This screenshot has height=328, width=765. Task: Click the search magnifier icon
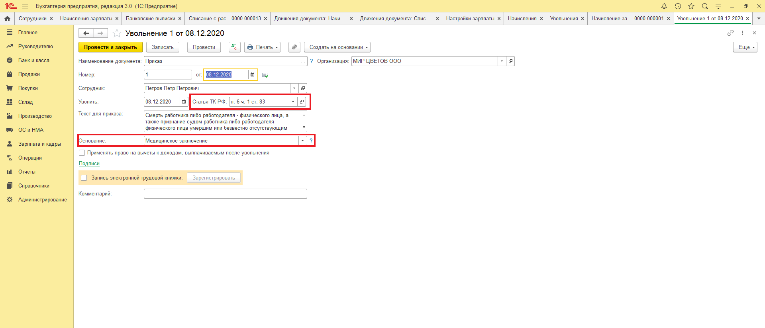tap(705, 6)
